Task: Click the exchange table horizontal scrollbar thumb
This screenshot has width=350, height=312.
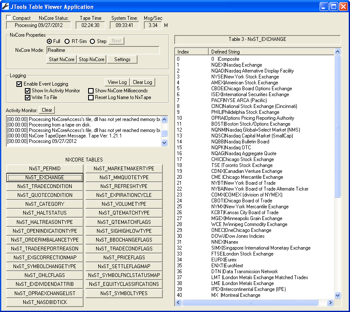Action: click(x=250, y=303)
